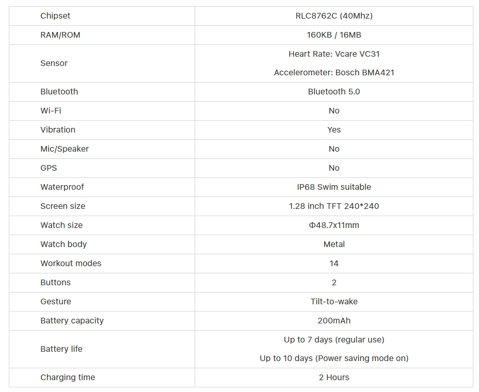The width and height of the screenshot is (479, 392).
Task: Click the Metal watch body value
Action: click(x=334, y=244)
